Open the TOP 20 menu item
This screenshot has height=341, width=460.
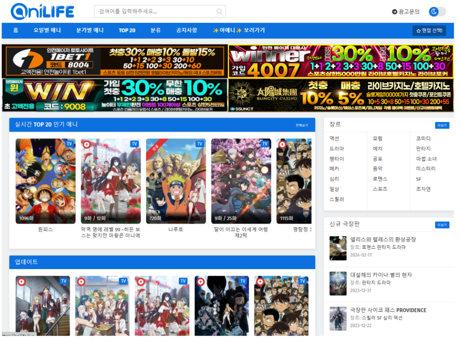127,31
